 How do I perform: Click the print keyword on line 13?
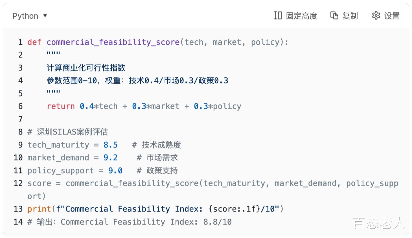[39, 209]
